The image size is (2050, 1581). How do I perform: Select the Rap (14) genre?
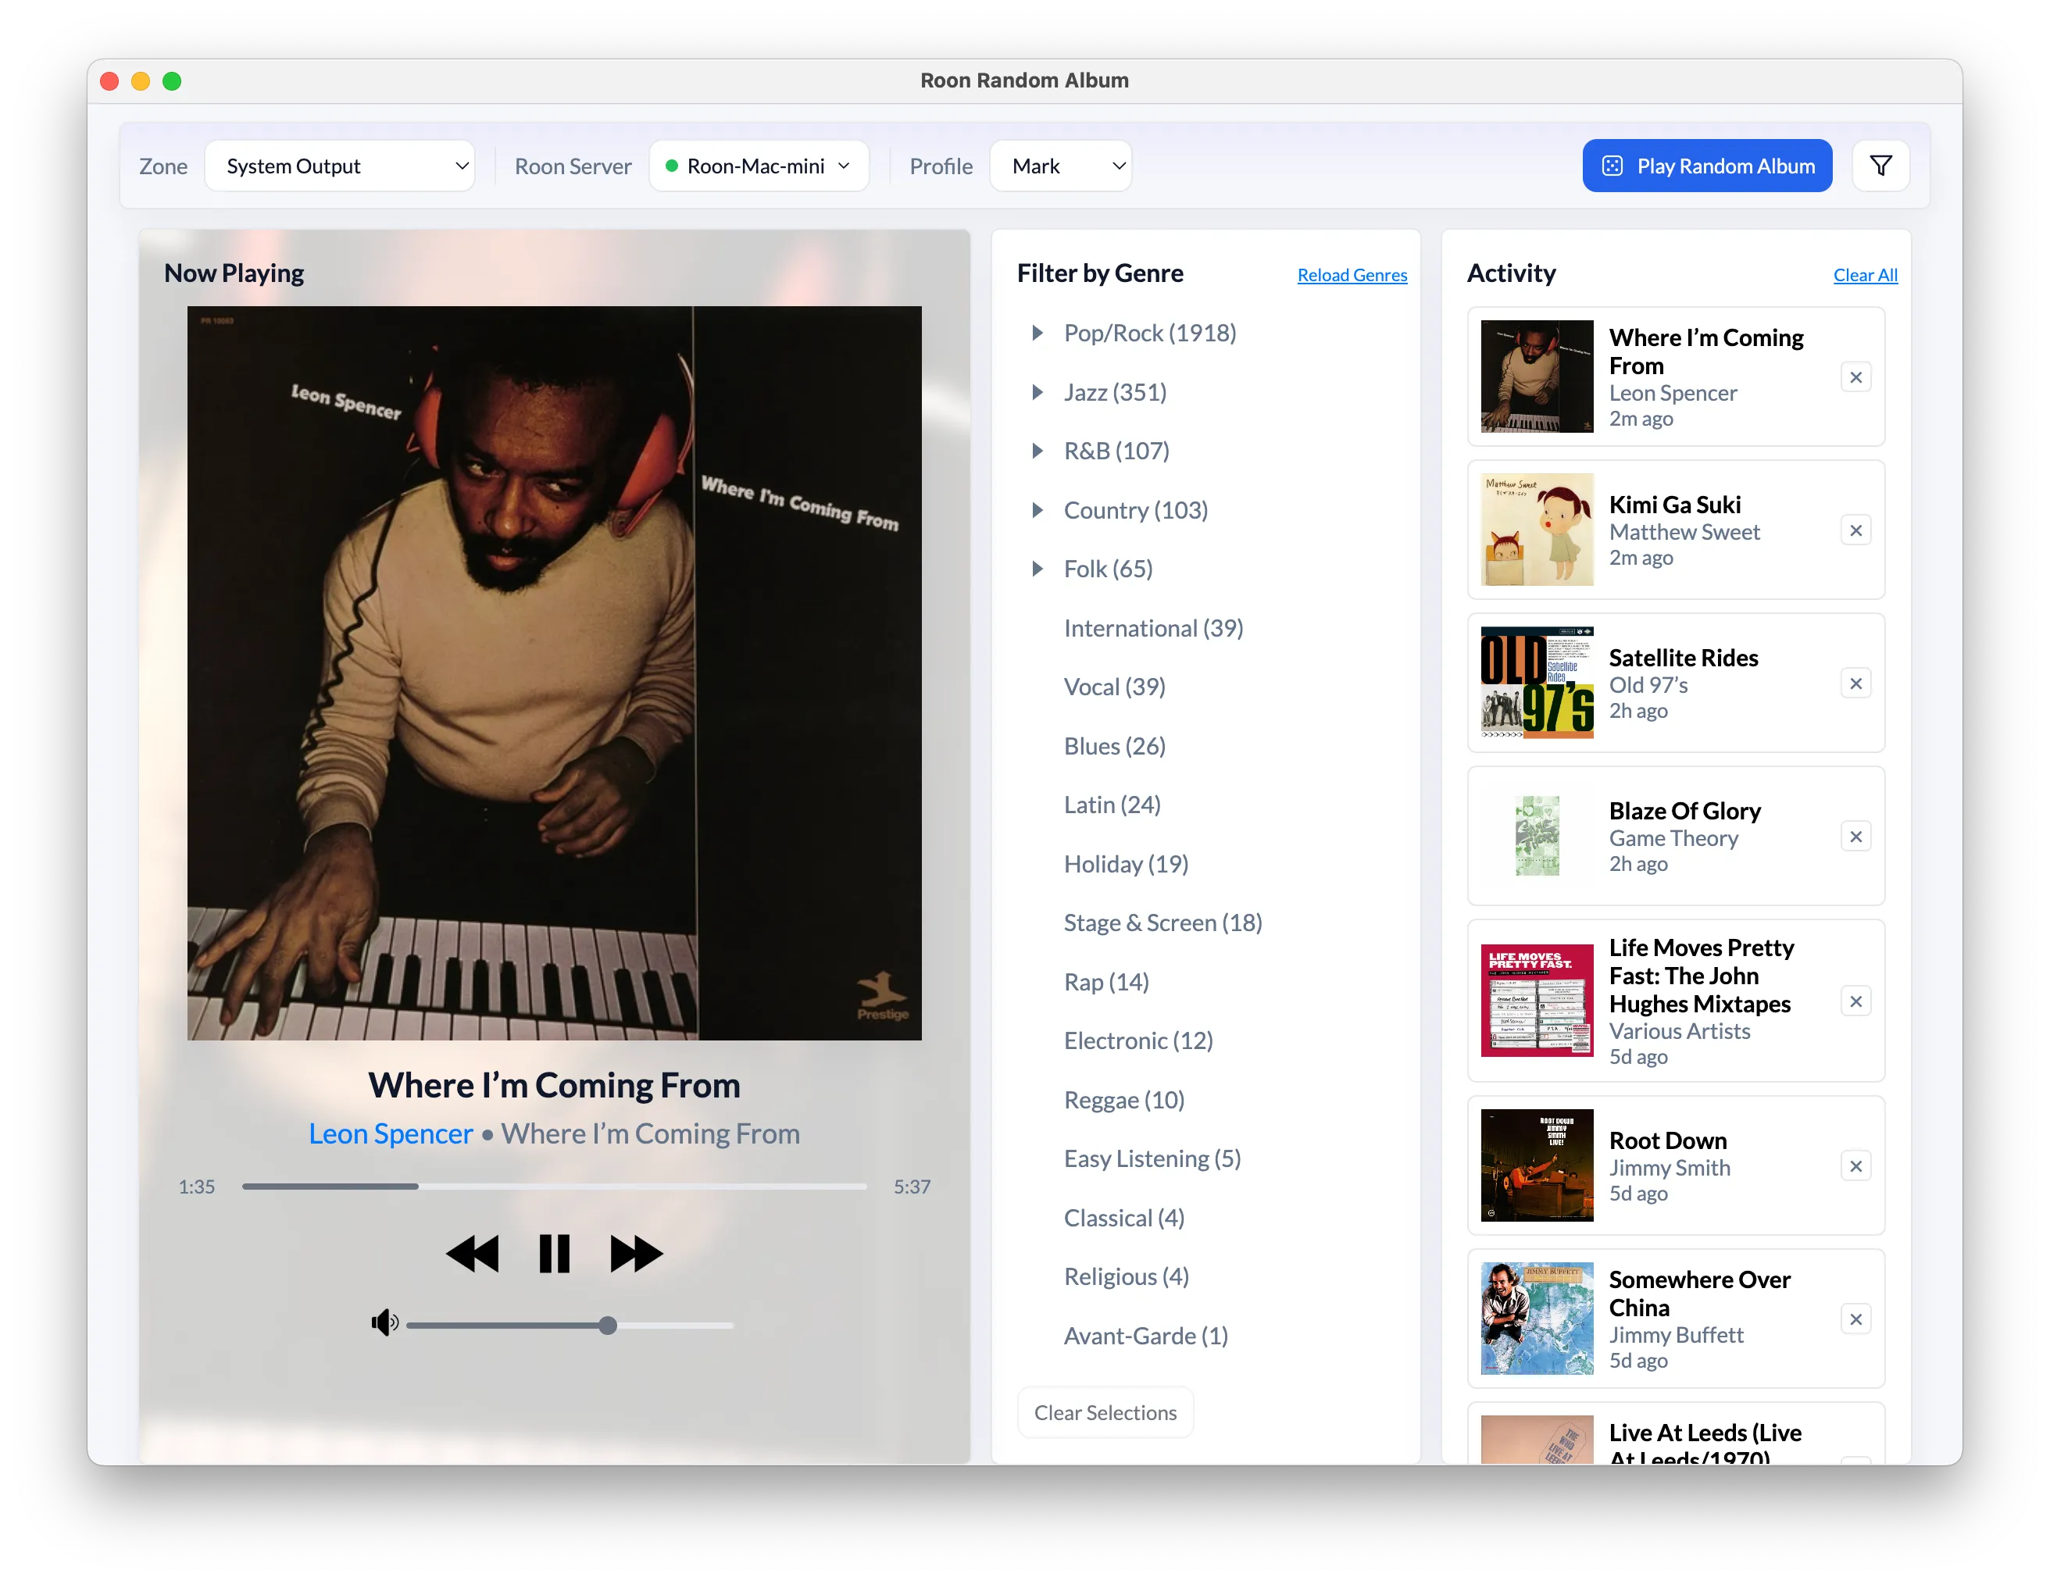[1107, 981]
